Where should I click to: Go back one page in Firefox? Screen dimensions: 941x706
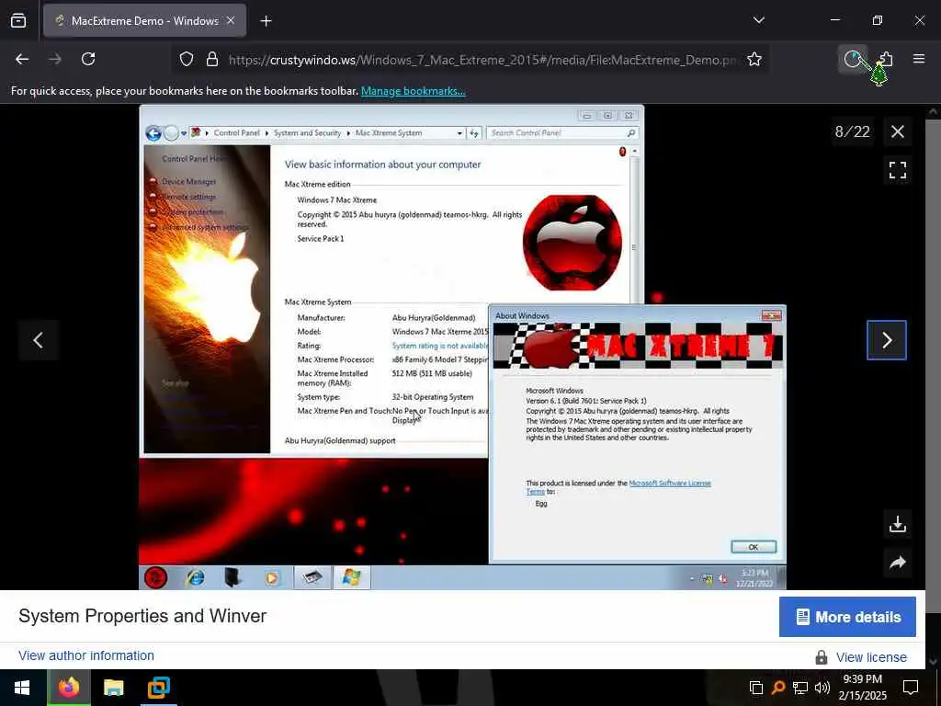click(x=22, y=59)
